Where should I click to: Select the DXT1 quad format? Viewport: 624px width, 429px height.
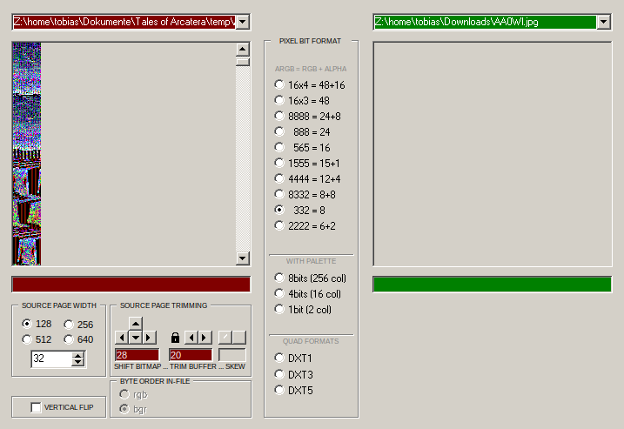[293, 359]
